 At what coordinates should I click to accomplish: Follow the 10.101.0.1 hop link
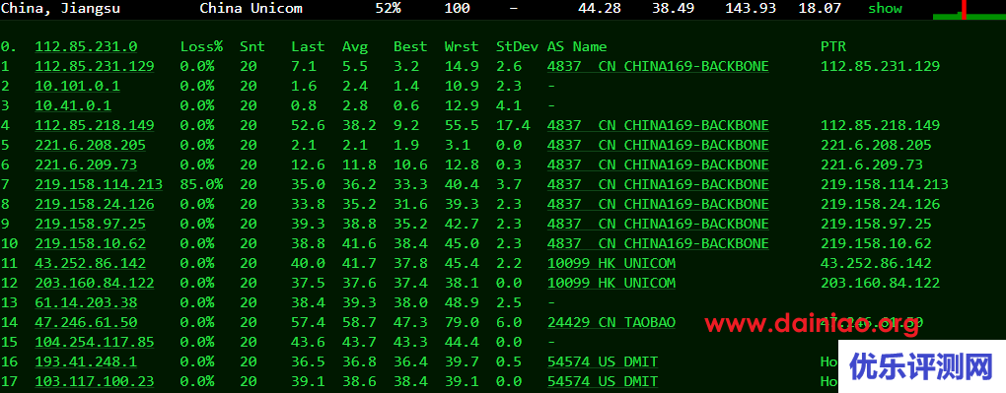77,86
